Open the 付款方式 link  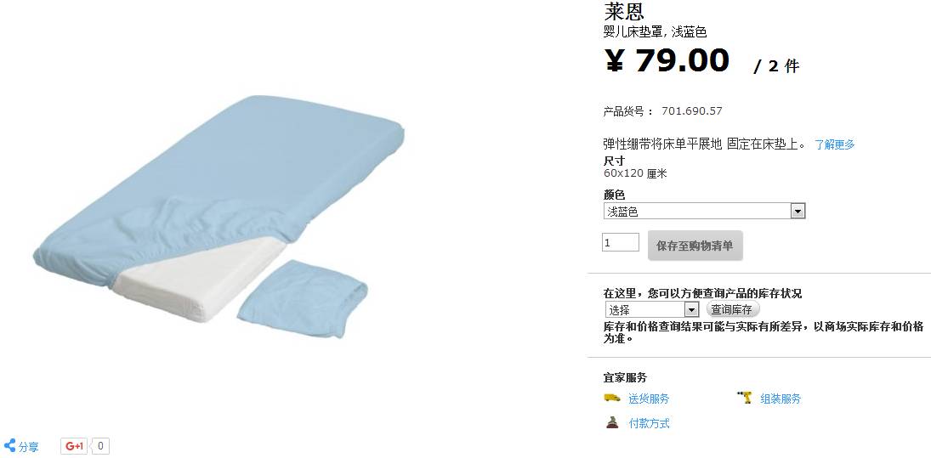coord(649,423)
